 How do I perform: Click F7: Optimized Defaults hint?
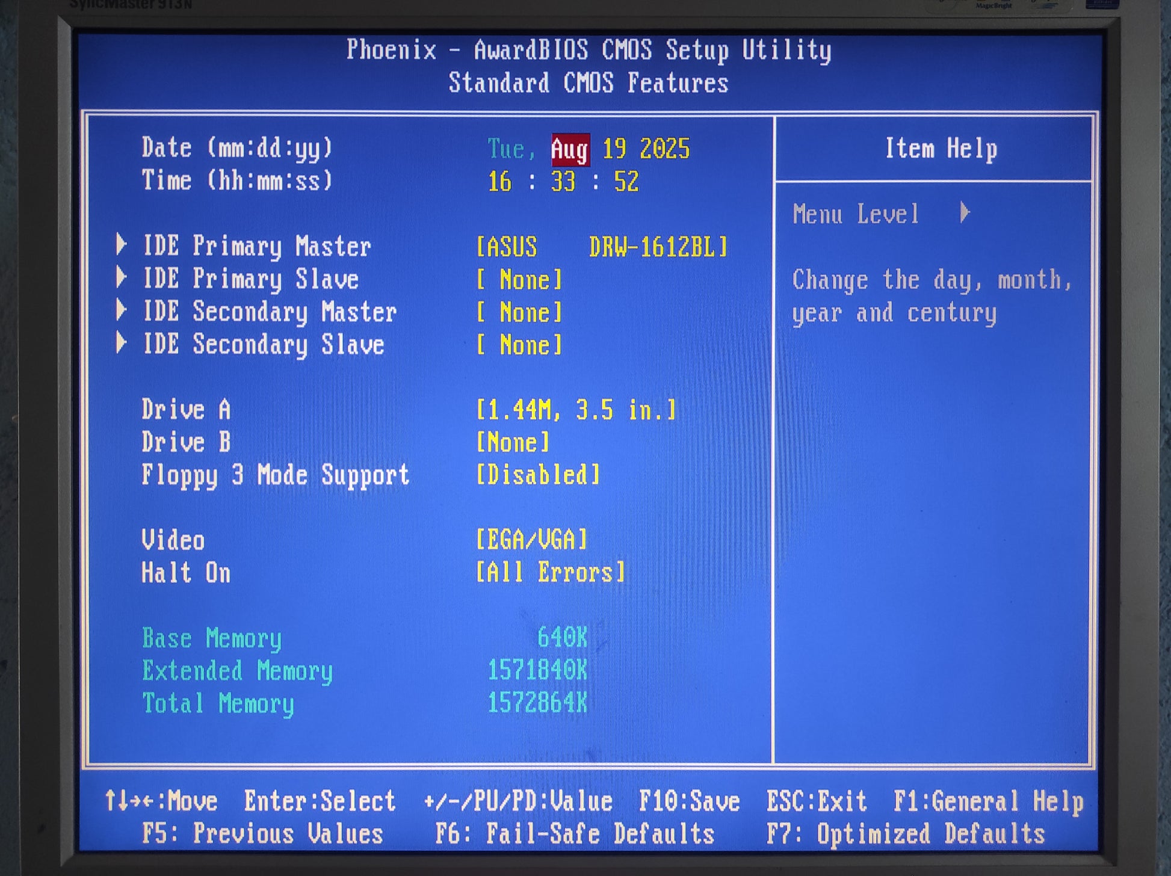(x=905, y=834)
